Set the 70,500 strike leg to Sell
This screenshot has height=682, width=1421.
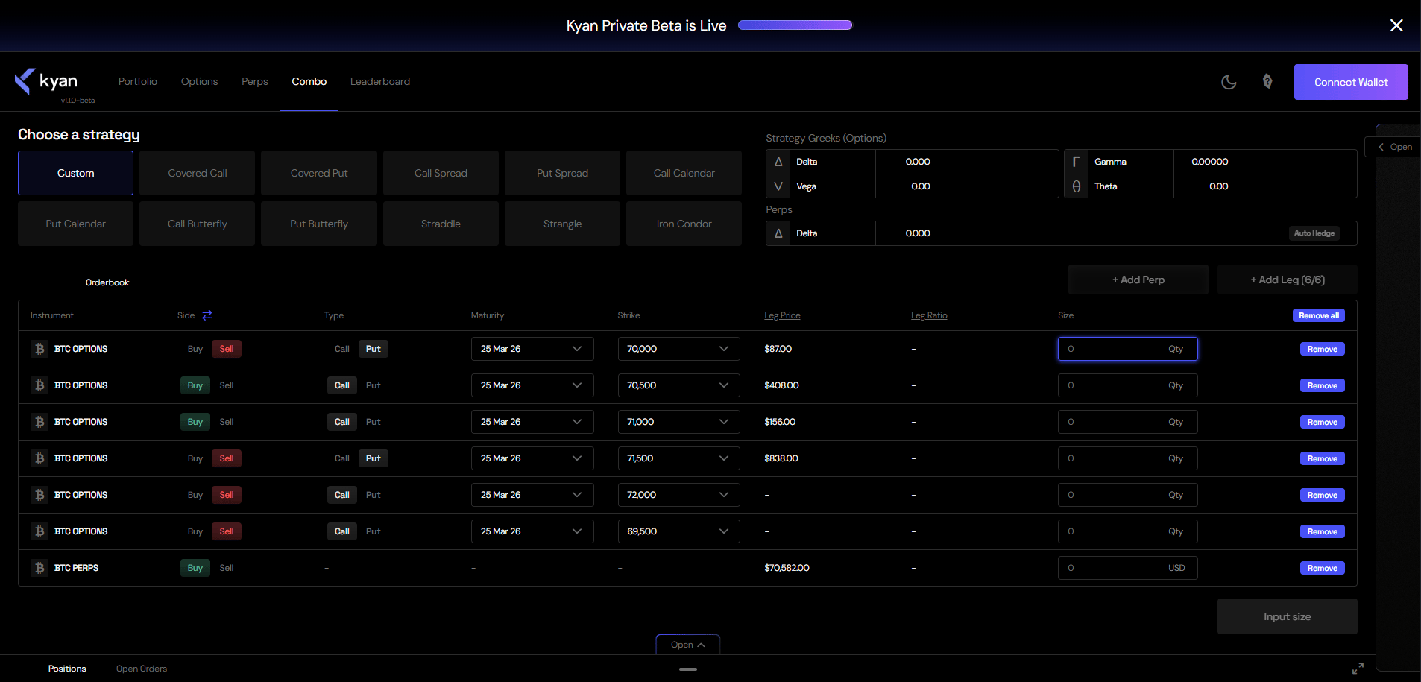click(227, 385)
